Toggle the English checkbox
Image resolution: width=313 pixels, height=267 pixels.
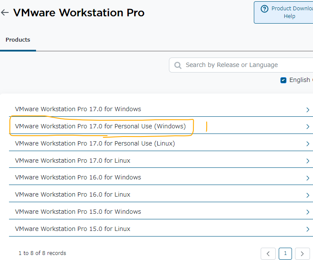click(x=283, y=80)
